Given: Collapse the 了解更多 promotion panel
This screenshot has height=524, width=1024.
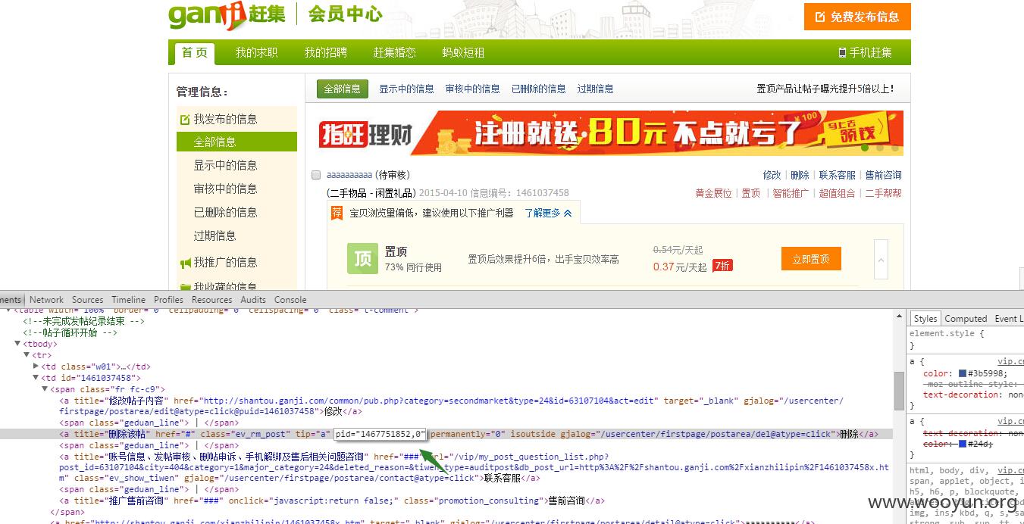Looking at the screenshot, I should click(x=548, y=213).
